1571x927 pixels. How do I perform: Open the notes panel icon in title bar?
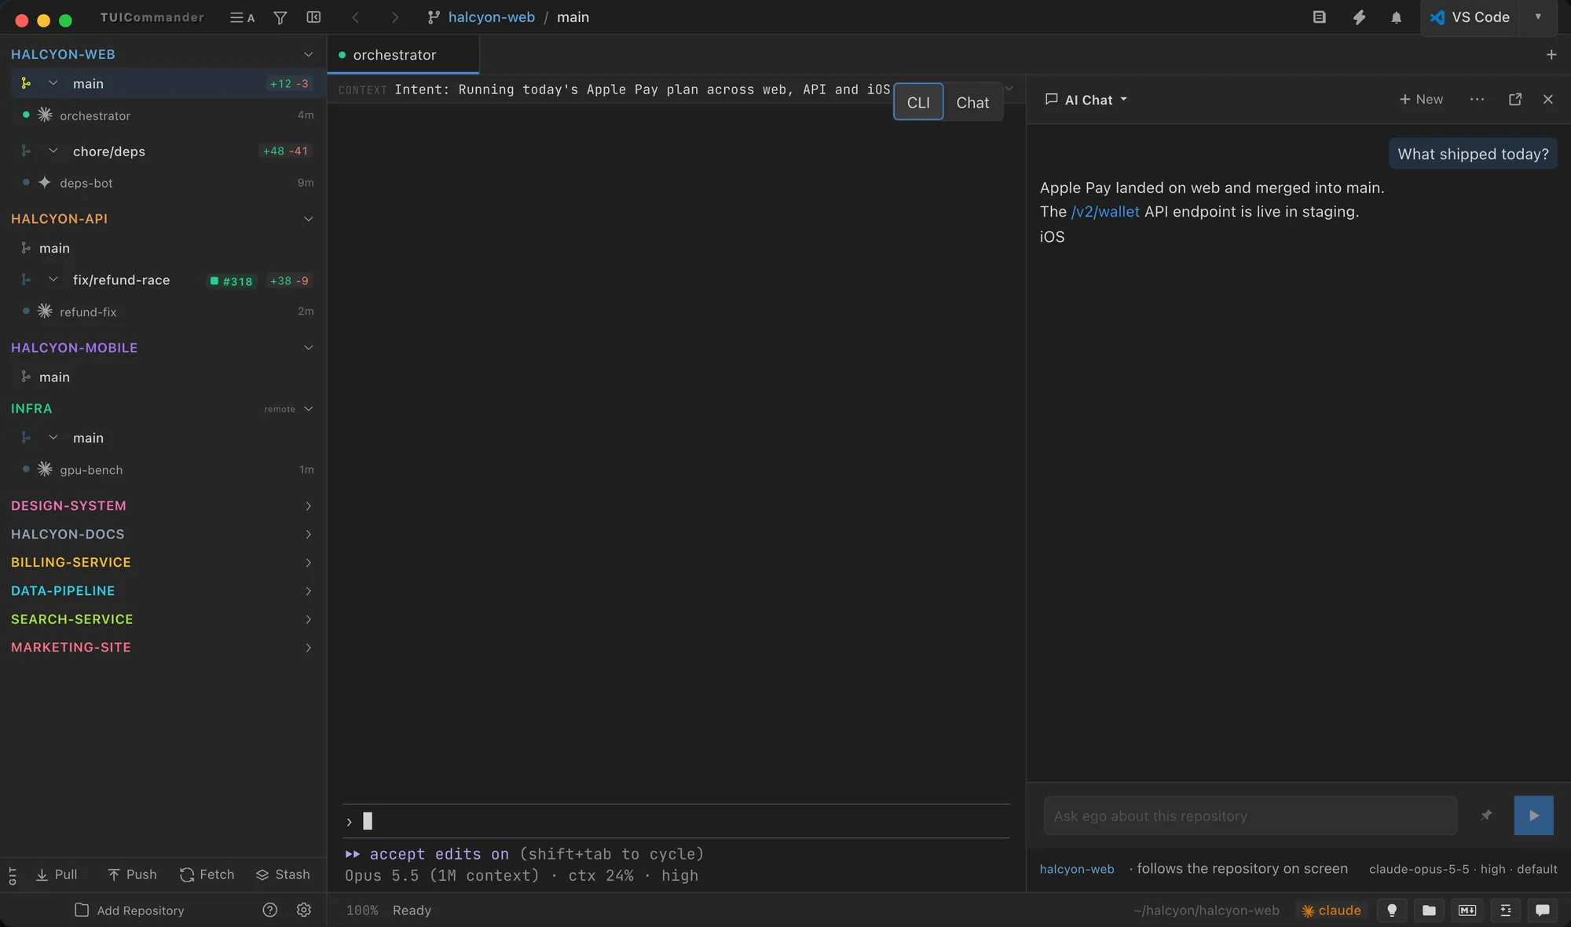[x=1320, y=17]
